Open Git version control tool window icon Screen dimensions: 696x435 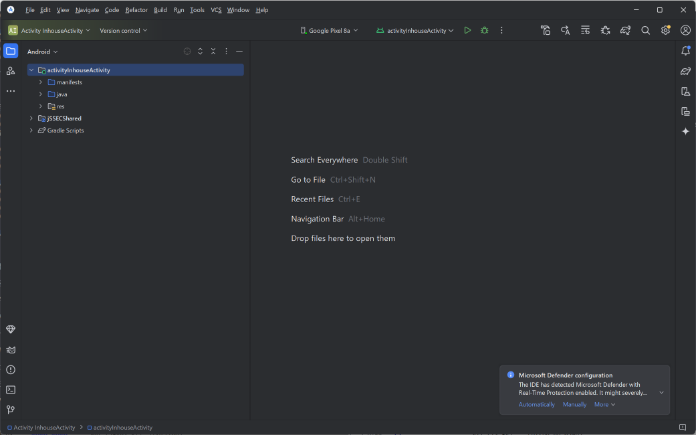(11, 410)
